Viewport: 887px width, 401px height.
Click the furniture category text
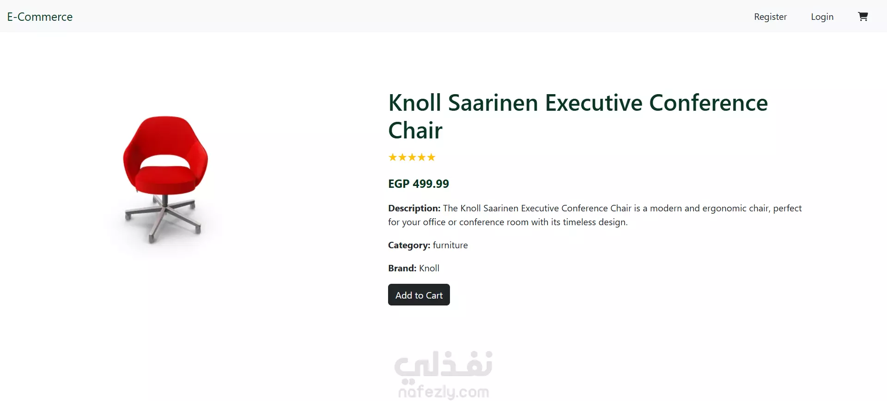[x=450, y=245]
